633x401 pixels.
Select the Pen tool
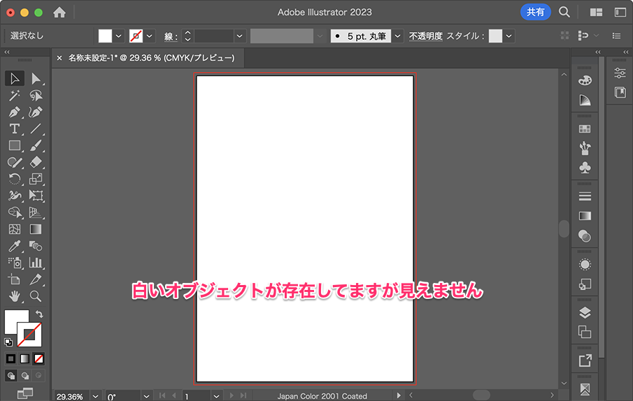tap(14, 112)
